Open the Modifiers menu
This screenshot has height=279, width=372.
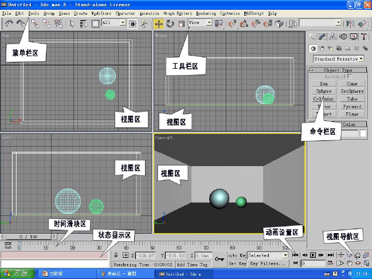pos(101,13)
